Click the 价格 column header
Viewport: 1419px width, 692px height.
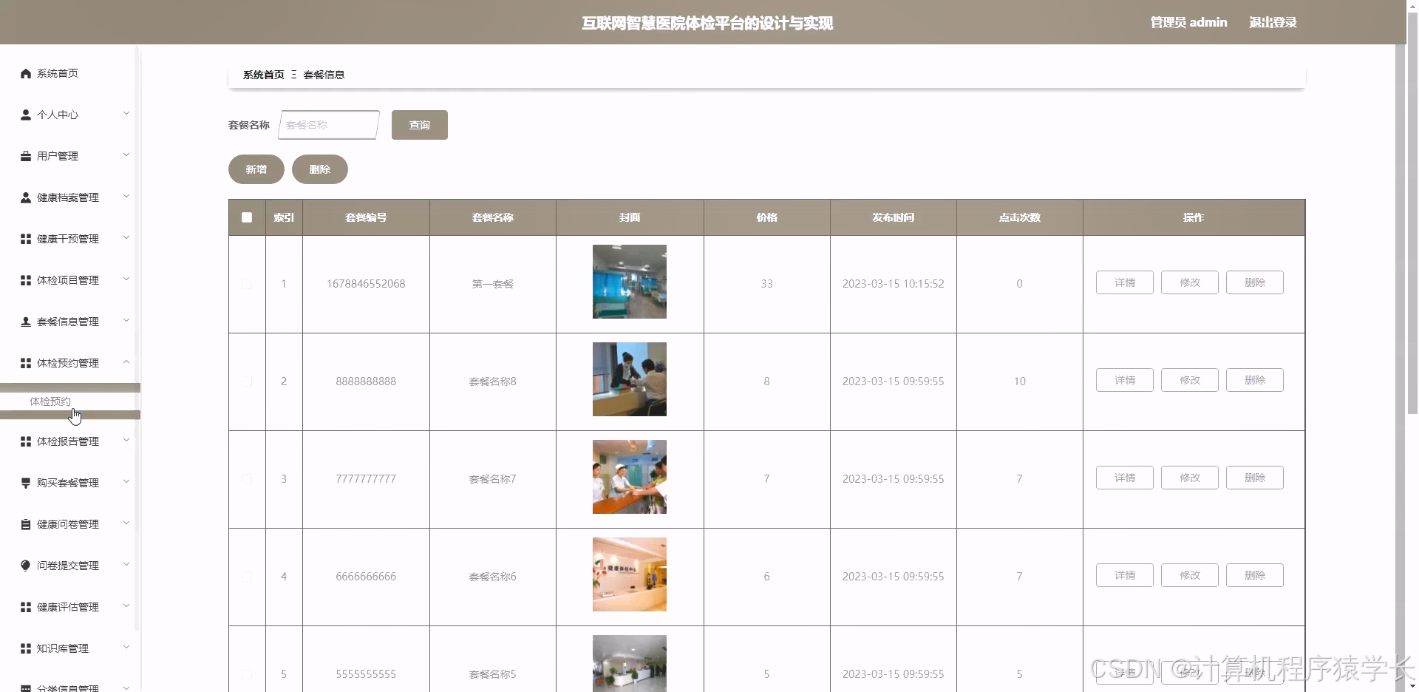[x=766, y=217]
